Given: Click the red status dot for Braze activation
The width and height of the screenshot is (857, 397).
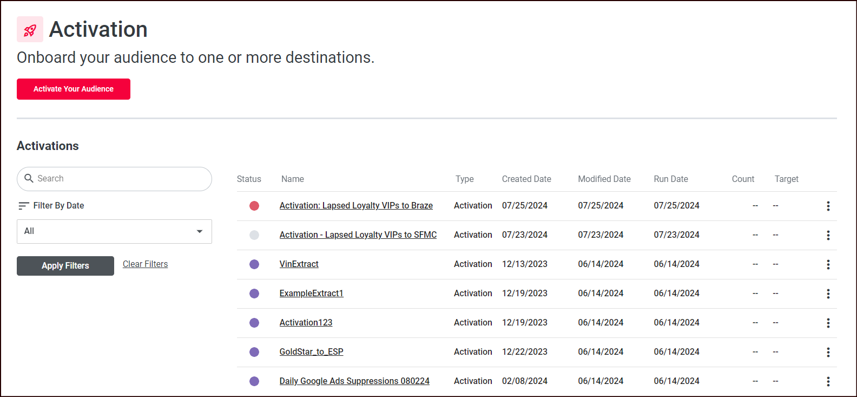Looking at the screenshot, I should pyautogui.click(x=254, y=206).
